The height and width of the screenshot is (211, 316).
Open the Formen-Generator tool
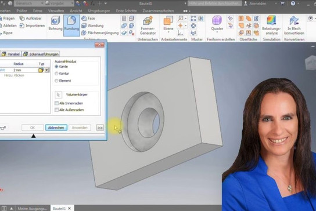tap(148, 26)
